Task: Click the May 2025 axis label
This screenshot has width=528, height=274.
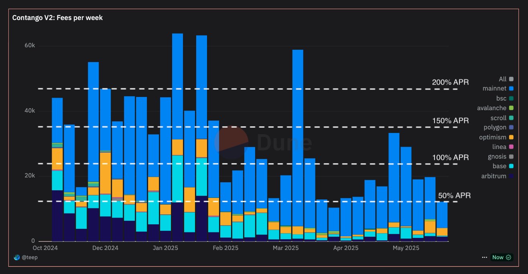Action: click(406, 248)
